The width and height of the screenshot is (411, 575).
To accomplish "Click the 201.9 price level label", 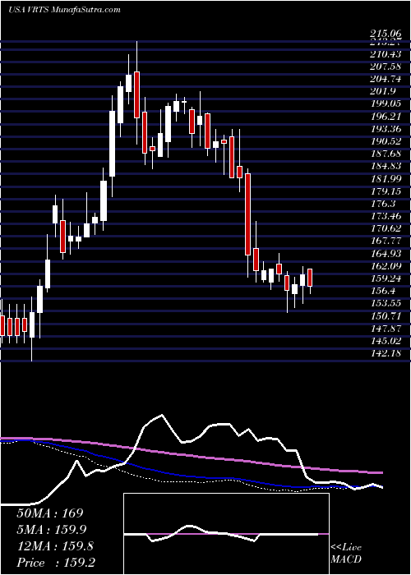I will pyautogui.click(x=384, y=92).
